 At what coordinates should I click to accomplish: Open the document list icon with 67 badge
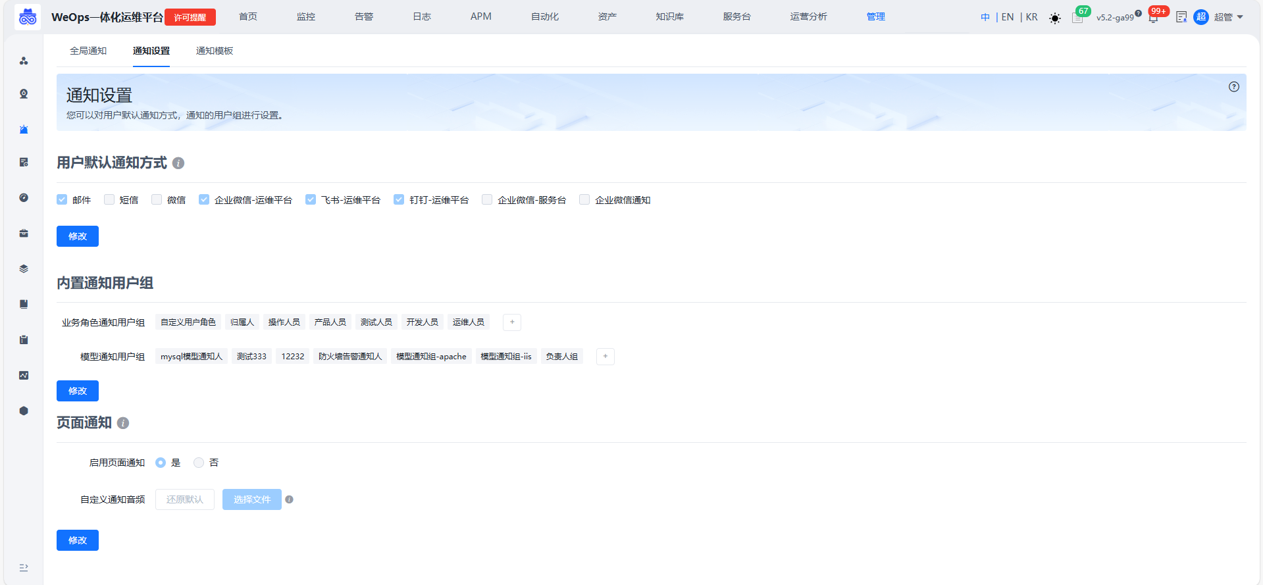point(1077,18)
